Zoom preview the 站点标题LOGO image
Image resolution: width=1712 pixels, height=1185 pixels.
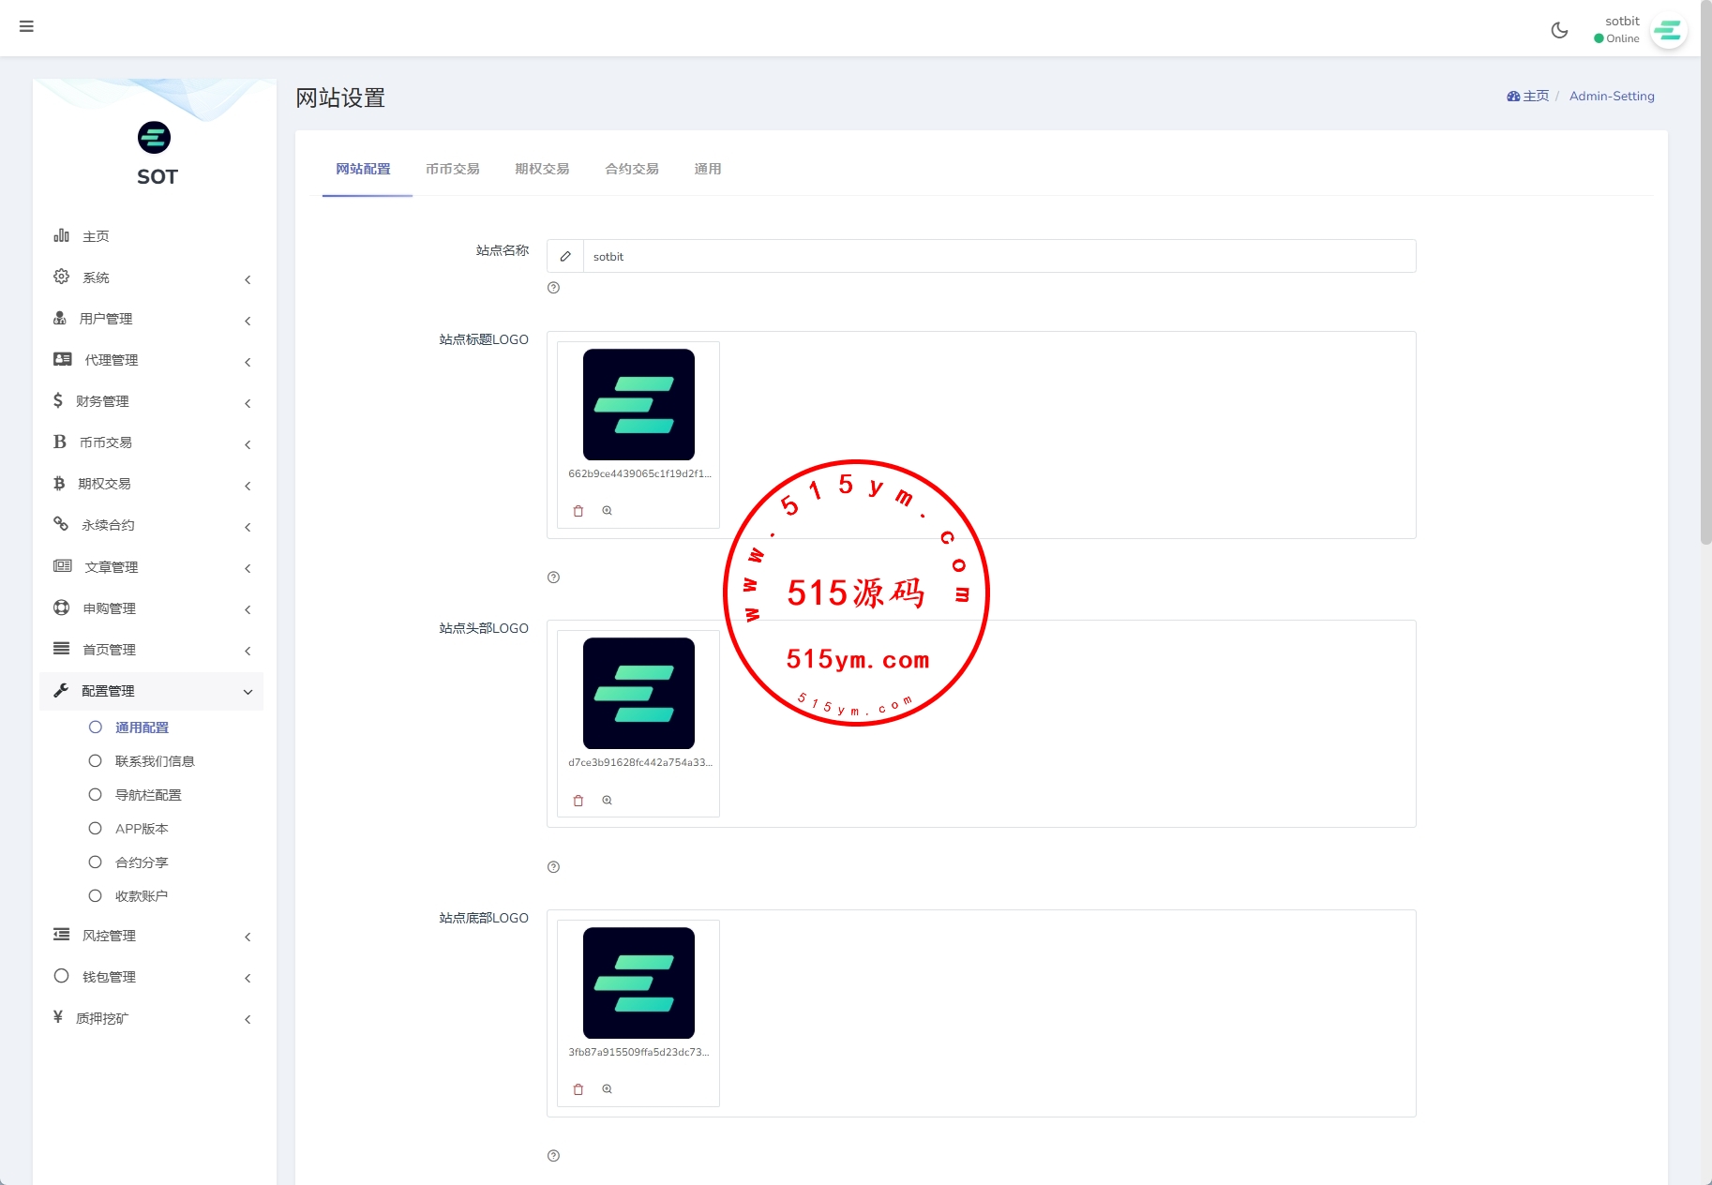pyautogui.click(x=608, y=511)
